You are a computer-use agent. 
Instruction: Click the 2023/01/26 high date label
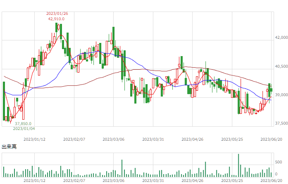click(57, 14)
